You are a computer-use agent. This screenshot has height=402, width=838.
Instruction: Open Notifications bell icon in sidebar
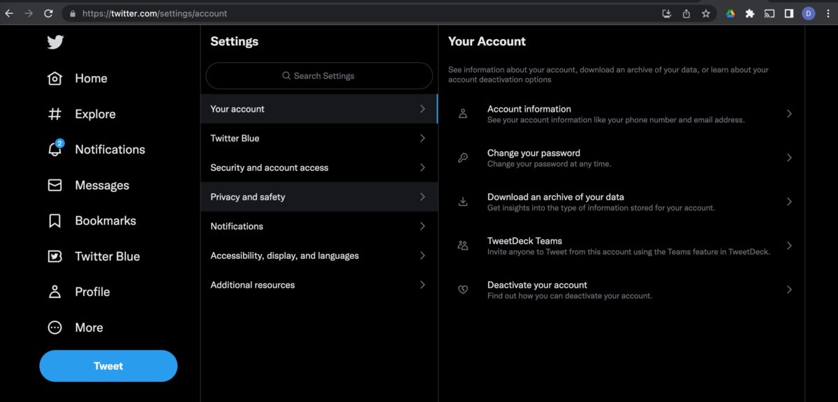coord(55,149)
